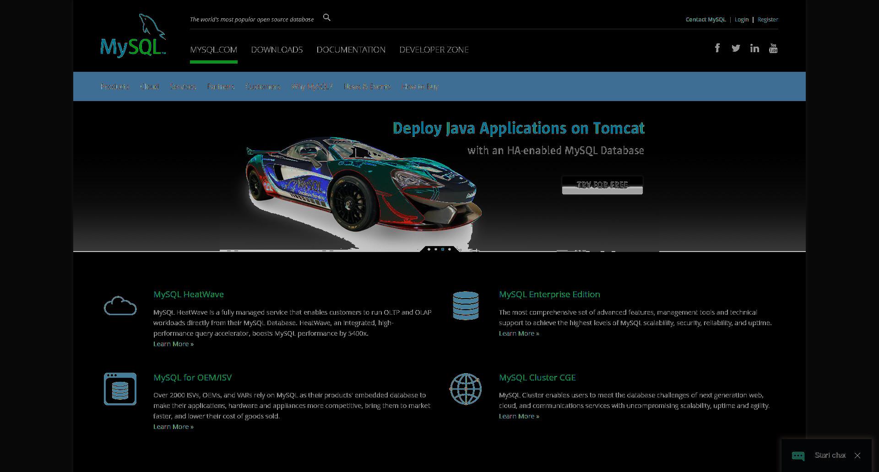879x472 pixels.
Task: Click the Cluster CGE globe icon
Action: click(466, 389)
